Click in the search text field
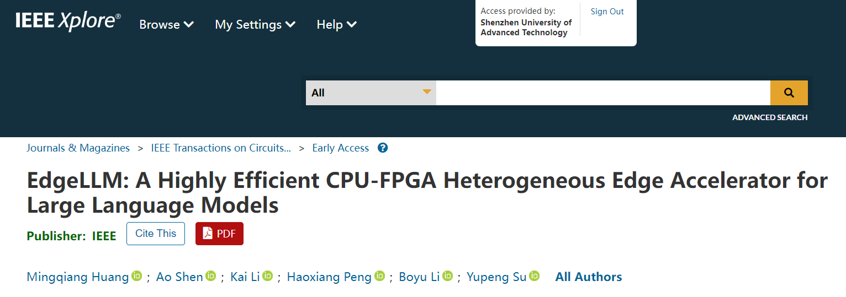 click(x=602, y=93)
